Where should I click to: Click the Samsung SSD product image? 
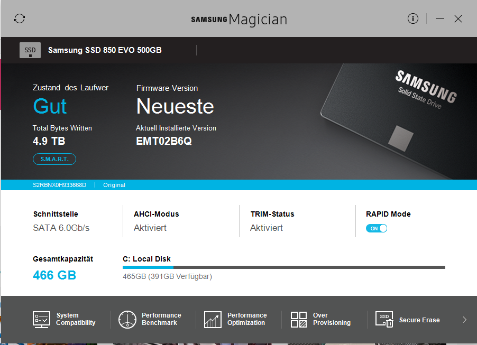pyautogui.click(x=399, y=122)
